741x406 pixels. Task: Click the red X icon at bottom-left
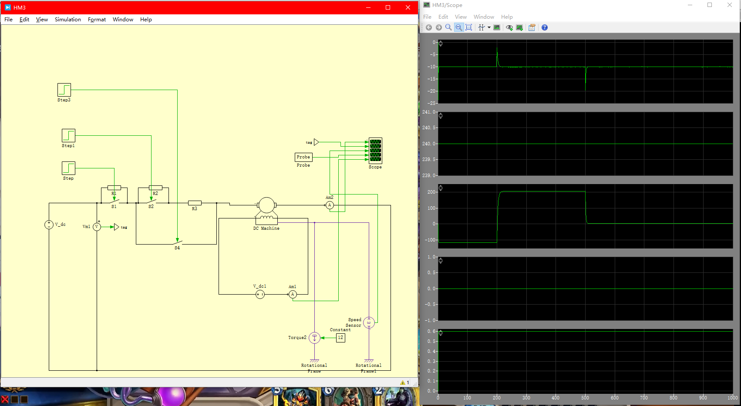(5, 399)
